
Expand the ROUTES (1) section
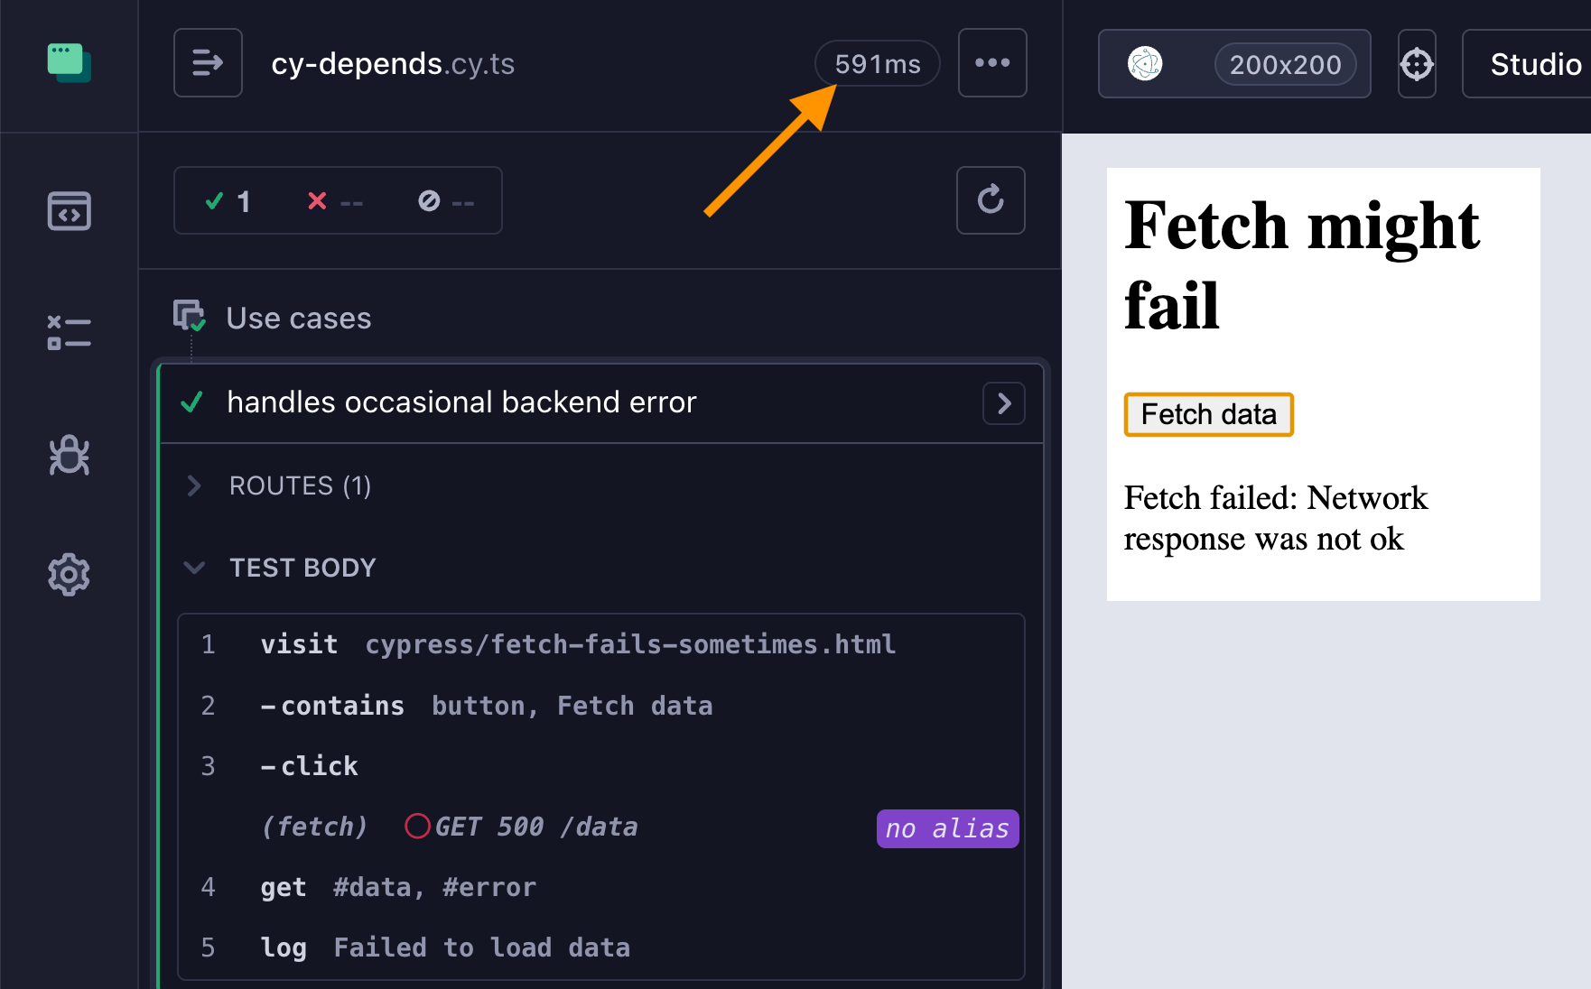300,486
